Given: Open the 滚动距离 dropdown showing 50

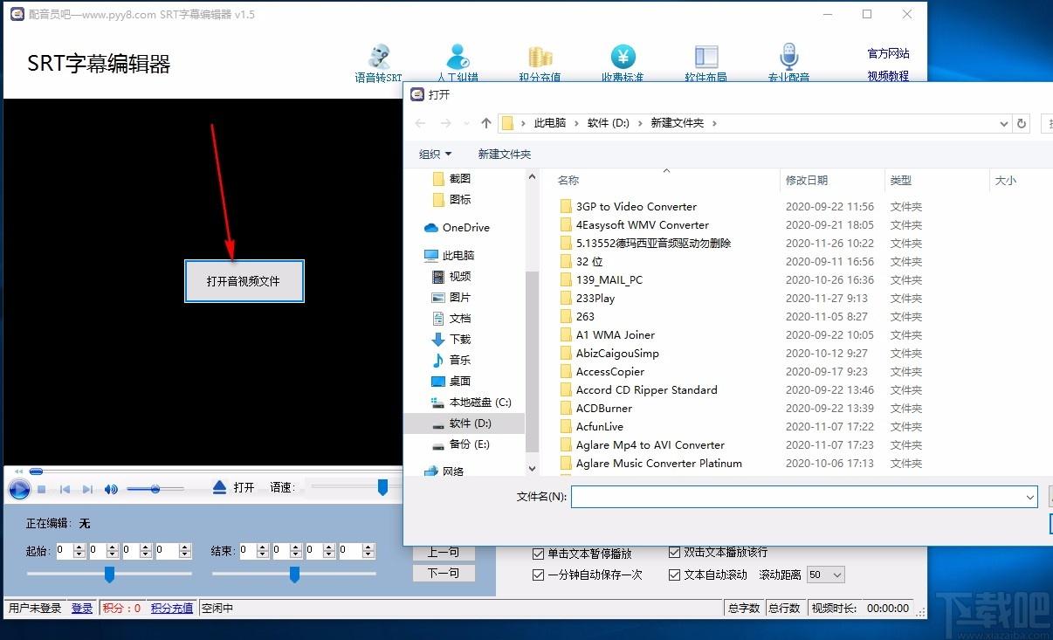Looking at the screenshot, I should (825, 575).
